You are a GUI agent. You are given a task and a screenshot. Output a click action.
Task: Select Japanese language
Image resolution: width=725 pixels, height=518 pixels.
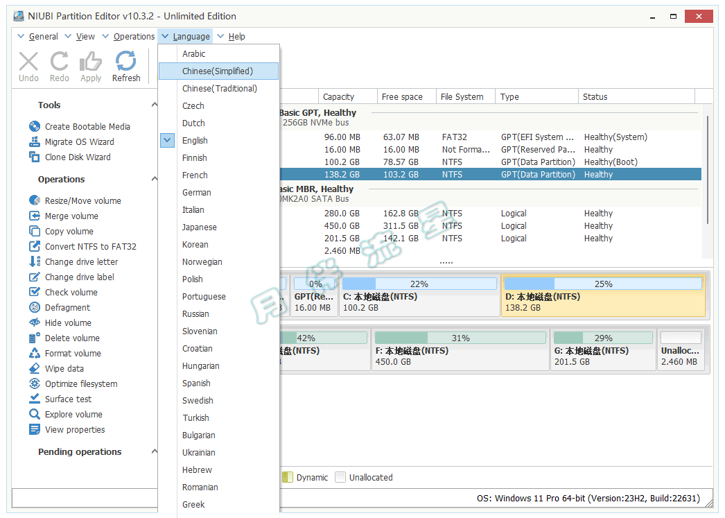[219, 227]
